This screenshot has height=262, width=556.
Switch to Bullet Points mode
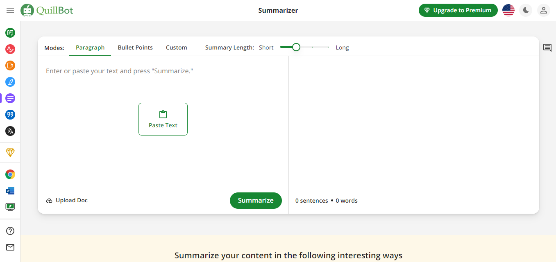pos(135,47)
